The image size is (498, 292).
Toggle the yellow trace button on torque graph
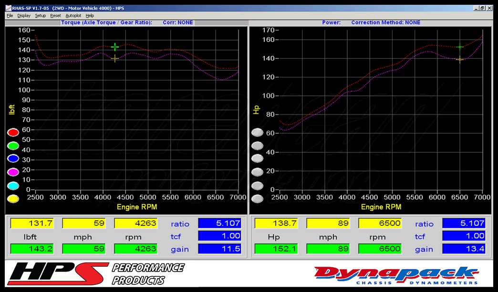pos(13,198)
